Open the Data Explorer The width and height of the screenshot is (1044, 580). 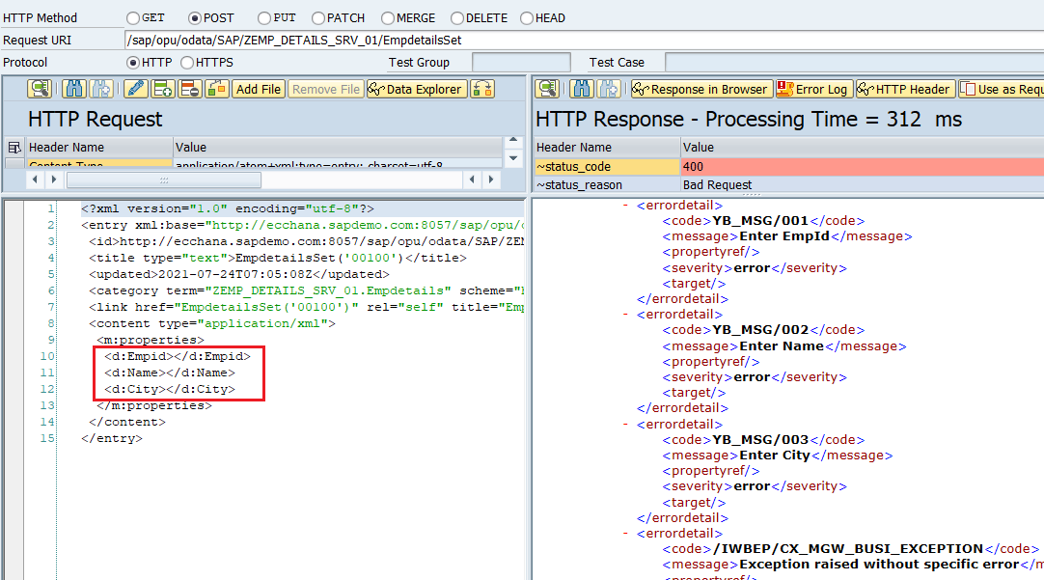(415, 89)
